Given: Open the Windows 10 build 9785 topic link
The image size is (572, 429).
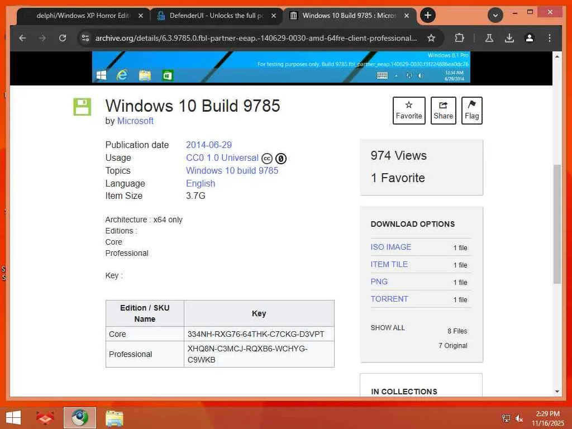Looking at the screenshot, I should click(x=232, y=170).
